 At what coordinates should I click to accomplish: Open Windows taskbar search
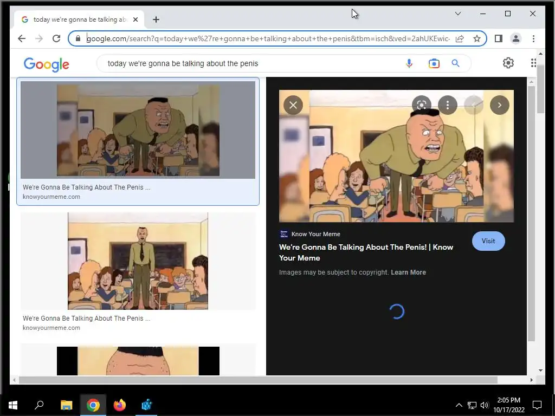pos(39,405)
